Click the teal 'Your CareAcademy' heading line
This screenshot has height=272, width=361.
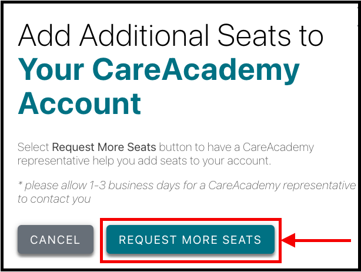pos(159,71)
